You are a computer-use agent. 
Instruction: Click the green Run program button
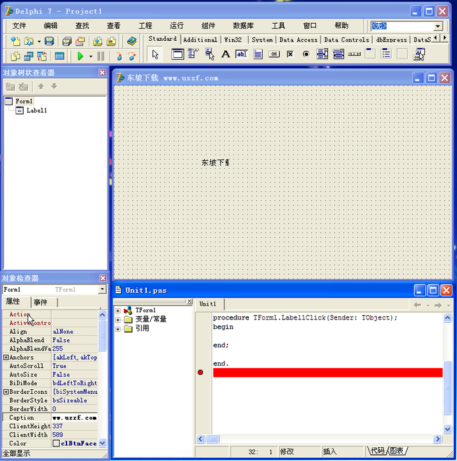[80, 57]
